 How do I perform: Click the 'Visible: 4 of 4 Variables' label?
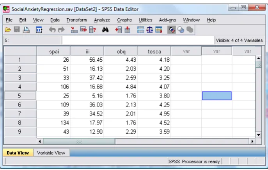coord(239,41)
